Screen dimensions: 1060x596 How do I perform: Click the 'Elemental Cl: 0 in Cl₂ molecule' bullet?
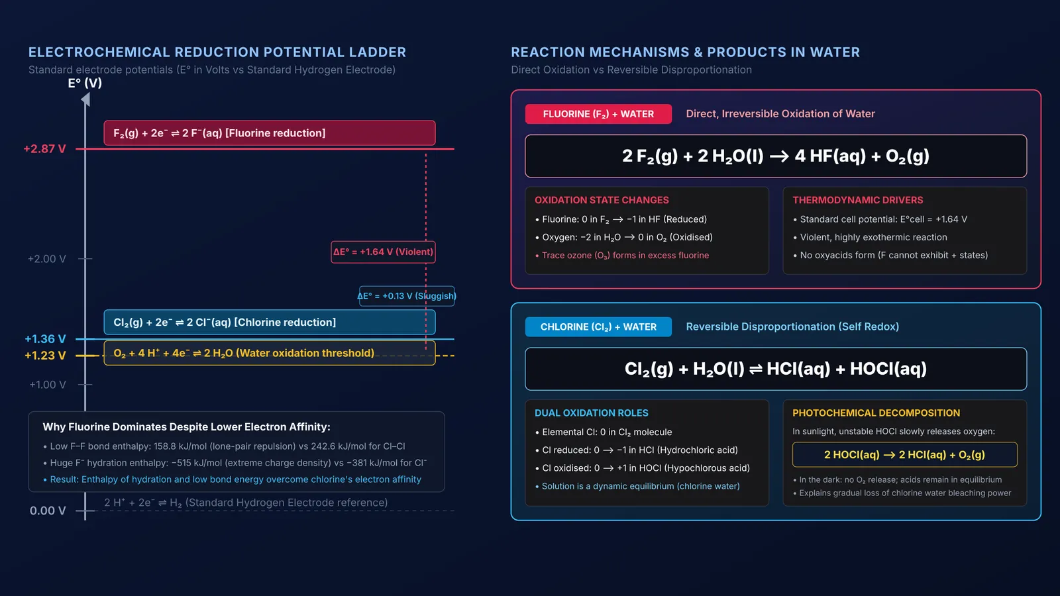(604, 432)
